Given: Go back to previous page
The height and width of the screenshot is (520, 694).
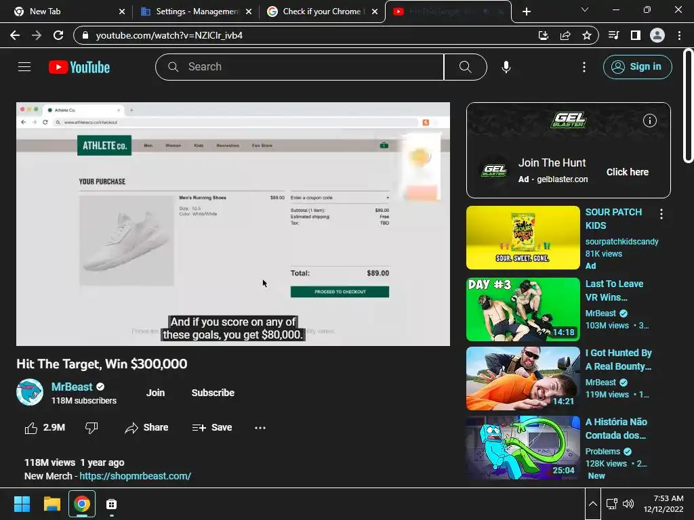Looking at the screenshot, I should 15,35.
